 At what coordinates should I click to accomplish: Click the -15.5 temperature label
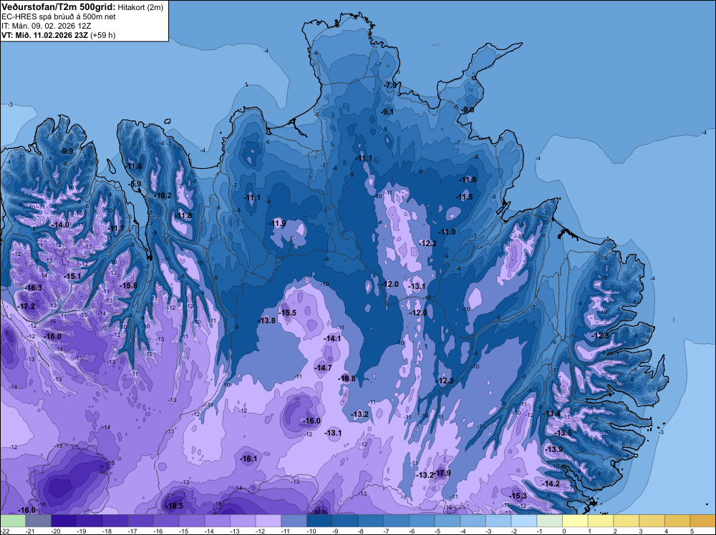[288, 313]
